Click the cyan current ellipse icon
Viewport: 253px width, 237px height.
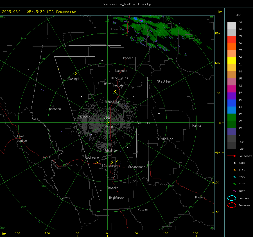pos(232,198)
